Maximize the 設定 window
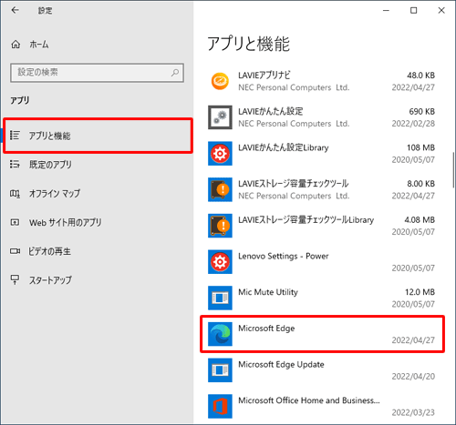The width and height of the screenshot is (456, 425). (414, 11)
